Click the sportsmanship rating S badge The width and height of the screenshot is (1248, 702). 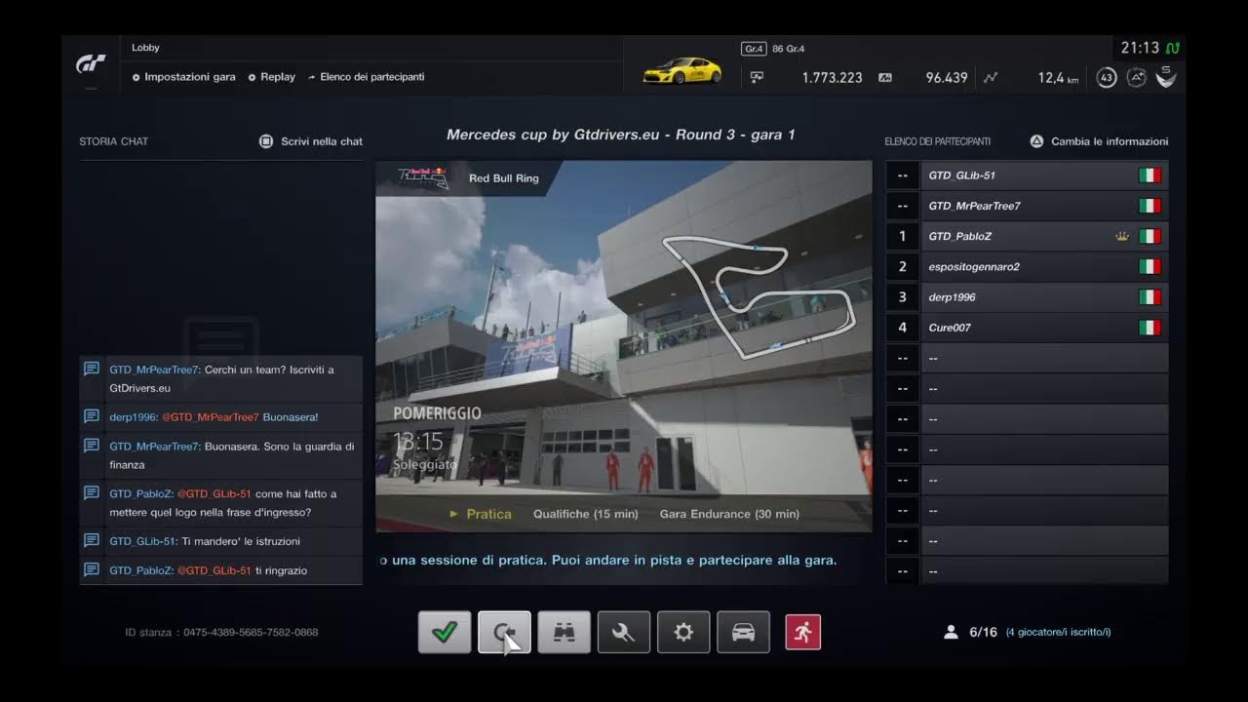(1165, 76)
